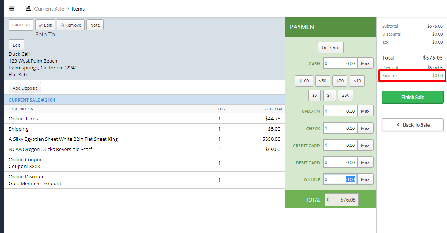This screenshot has height=233, width=447.
Task: Add $1 cash bill
Action: pos(329,95)
